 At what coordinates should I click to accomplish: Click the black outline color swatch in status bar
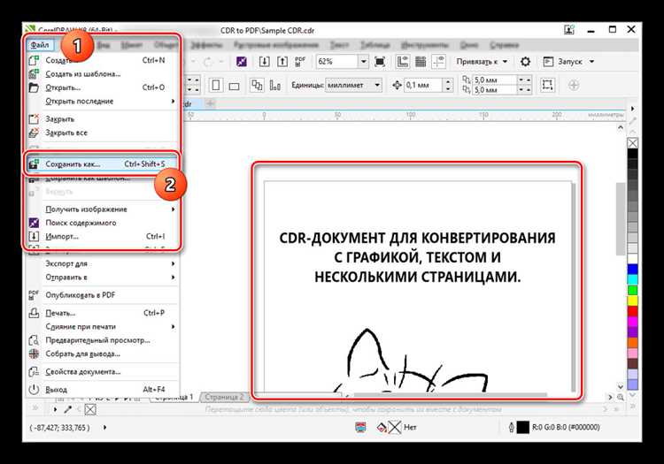[x=523, y=428]
